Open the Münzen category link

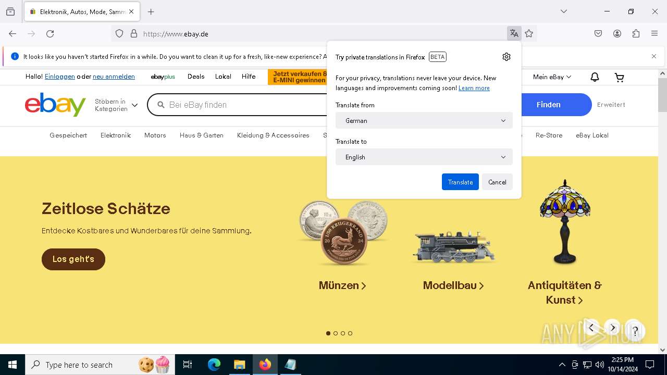coord(342,285)
